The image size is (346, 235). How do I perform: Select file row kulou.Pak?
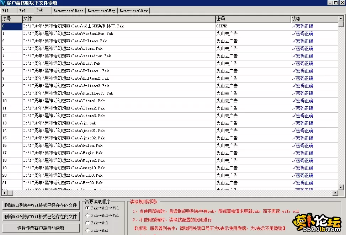pos(170,145)
